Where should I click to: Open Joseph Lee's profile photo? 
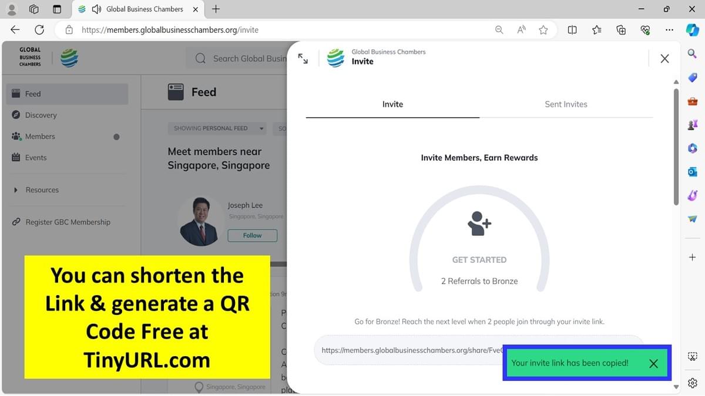click(x=200, y=221)
